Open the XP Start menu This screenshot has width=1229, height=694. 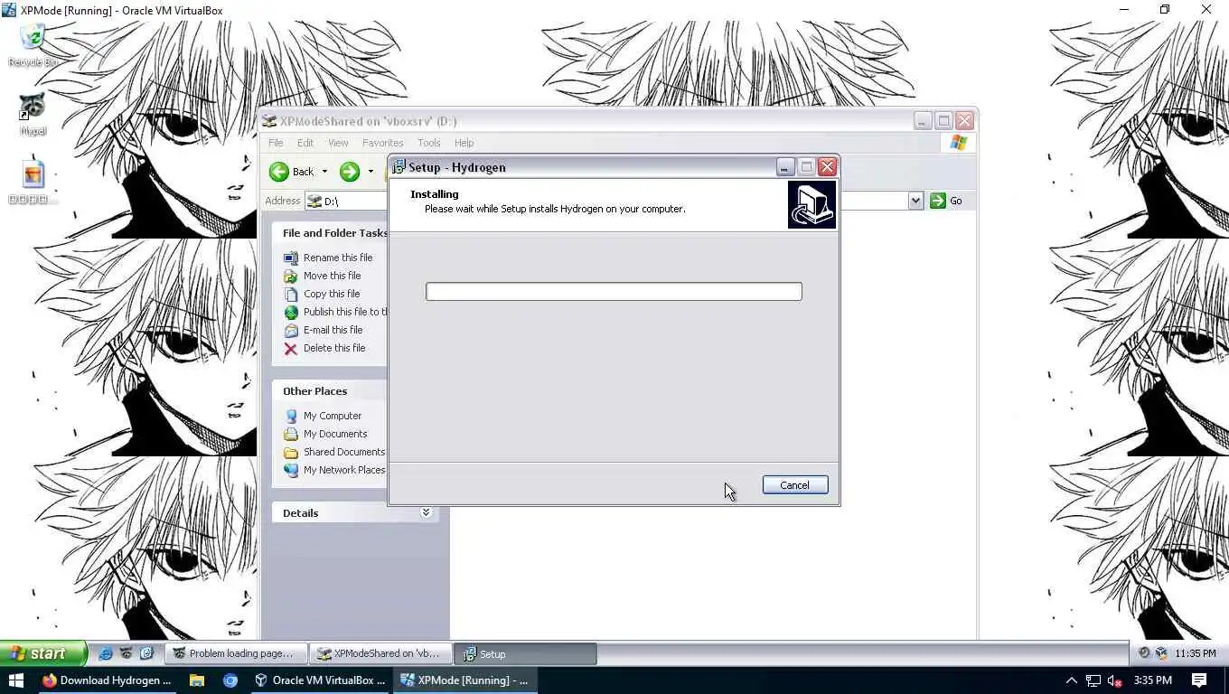coord(42,653)
